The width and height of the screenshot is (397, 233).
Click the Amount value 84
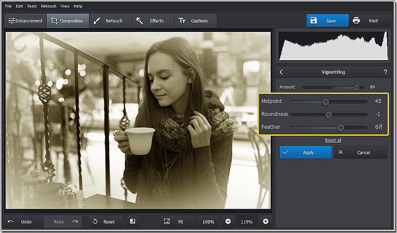click(372, 87)
